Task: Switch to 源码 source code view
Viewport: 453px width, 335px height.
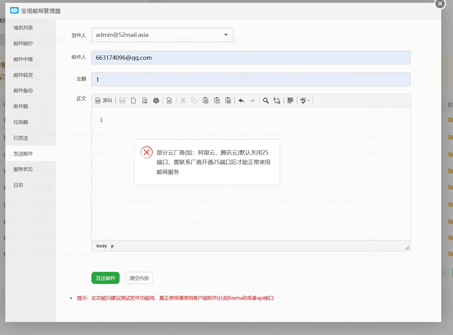Action: tap(104, 100)
